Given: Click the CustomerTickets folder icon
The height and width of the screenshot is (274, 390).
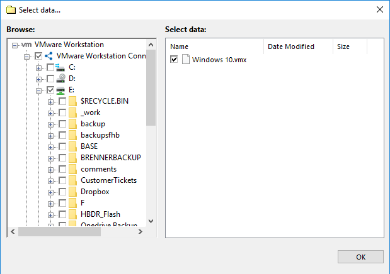Looking at the screenshot, I should (x=72, y=180).
